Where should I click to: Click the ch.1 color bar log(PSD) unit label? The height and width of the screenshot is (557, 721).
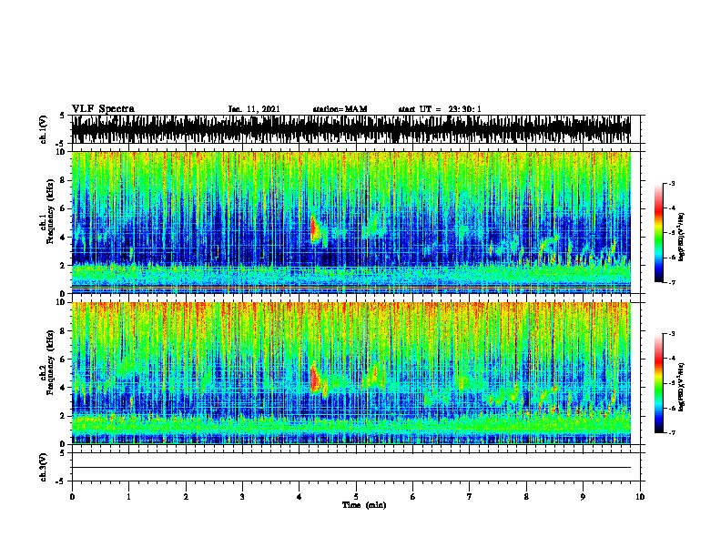point(682,237)
